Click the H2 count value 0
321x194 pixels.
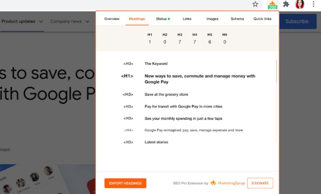tap(165, 42)
